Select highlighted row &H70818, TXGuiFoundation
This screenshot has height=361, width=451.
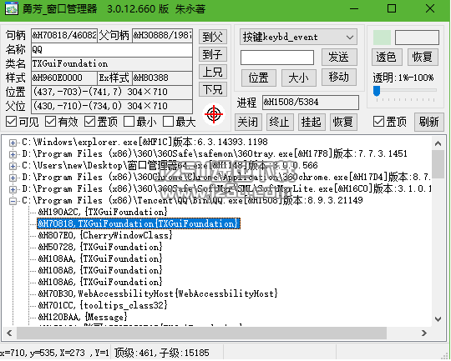coord(139,223)
